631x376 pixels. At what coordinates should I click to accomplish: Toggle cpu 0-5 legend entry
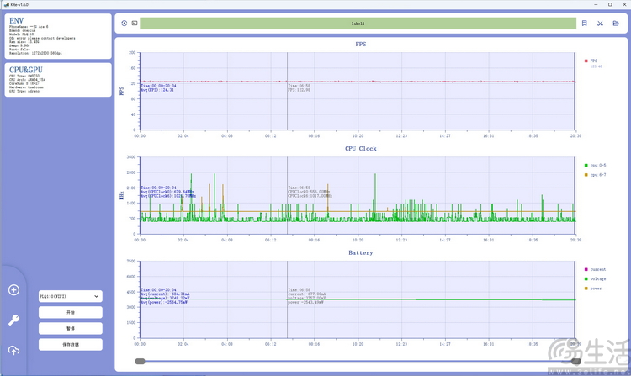tap(595, 165)
